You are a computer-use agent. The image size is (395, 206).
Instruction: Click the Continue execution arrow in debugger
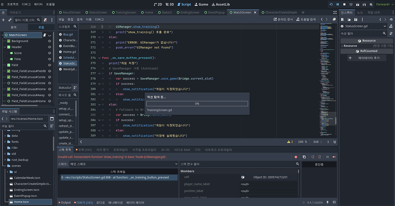coord(334,157)
